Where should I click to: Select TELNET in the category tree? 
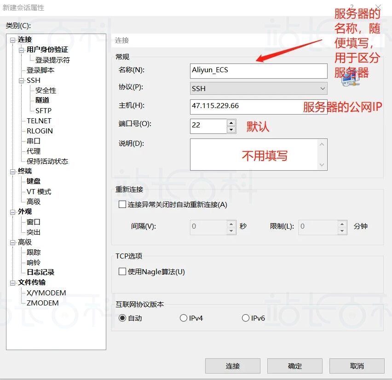[x=39, y=121]
